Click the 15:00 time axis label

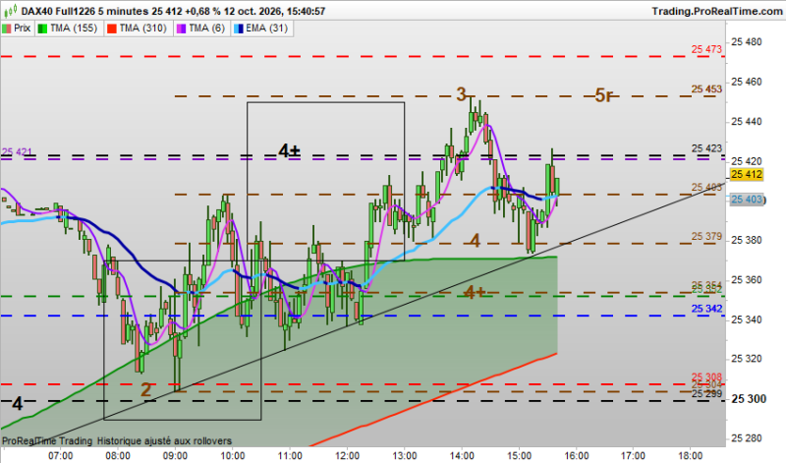coord(519,456)
